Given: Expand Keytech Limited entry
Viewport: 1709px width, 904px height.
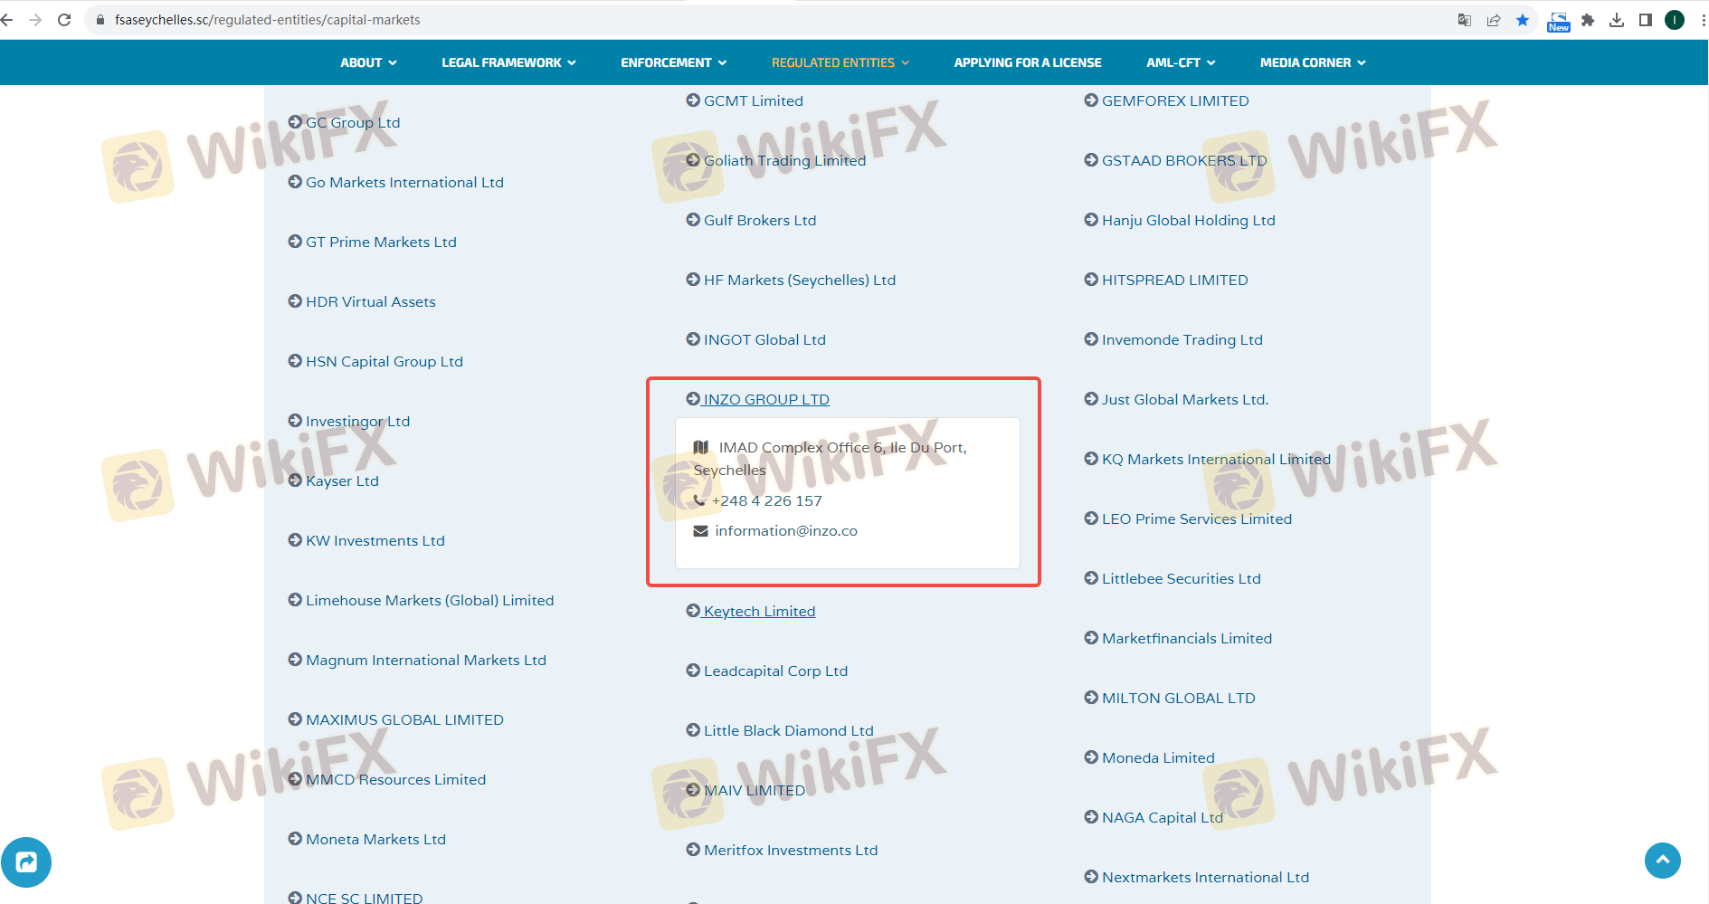Looking at the screenshot, I should [759, 611].
